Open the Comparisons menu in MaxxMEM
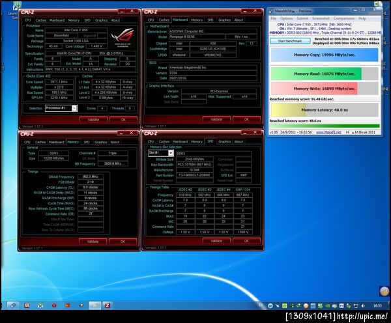Image resolution: width=391 pixels, height=323 pixels. (x=343, y=18)
